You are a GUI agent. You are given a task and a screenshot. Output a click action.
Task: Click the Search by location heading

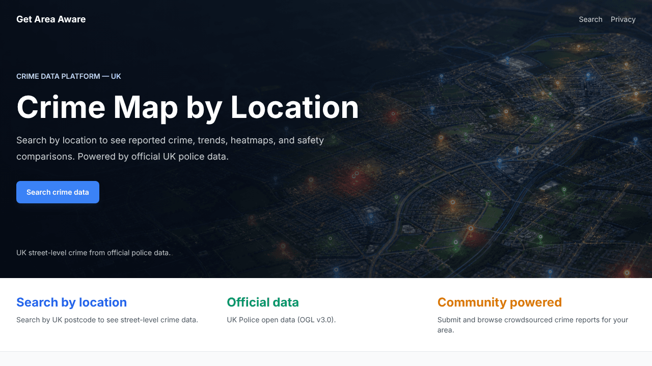click(x=71, y=302)
